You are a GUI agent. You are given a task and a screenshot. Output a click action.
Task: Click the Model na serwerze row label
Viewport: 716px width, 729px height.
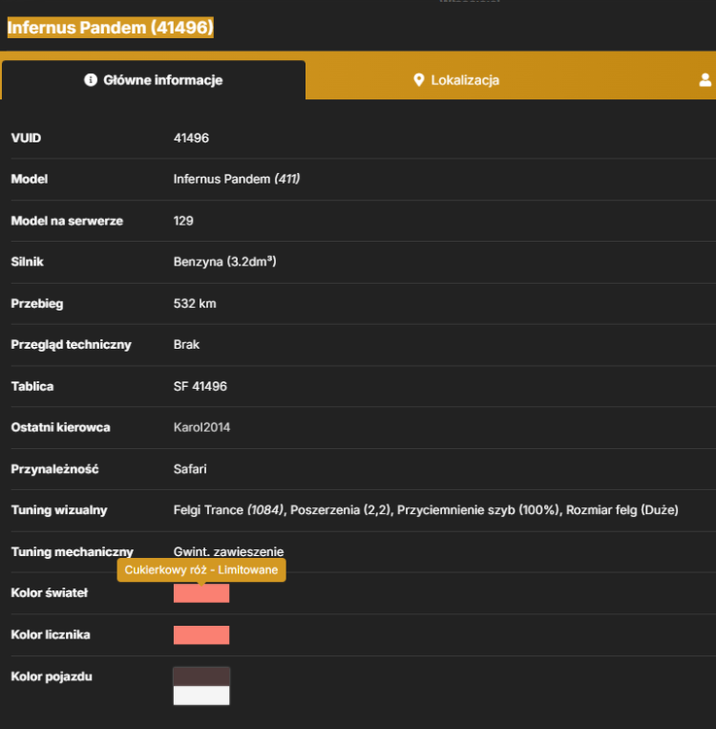pos(67,221)
